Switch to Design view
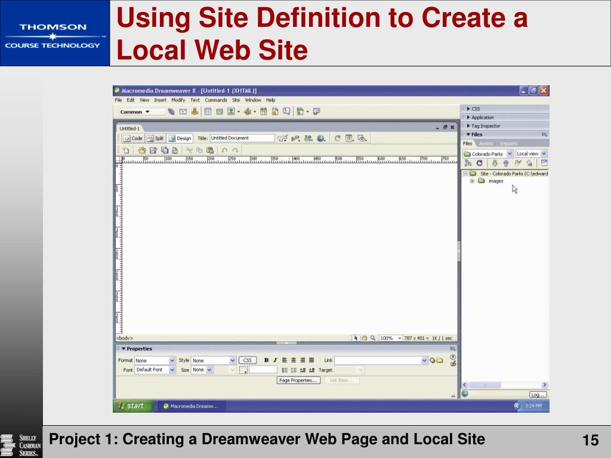 tap(180, 138)
